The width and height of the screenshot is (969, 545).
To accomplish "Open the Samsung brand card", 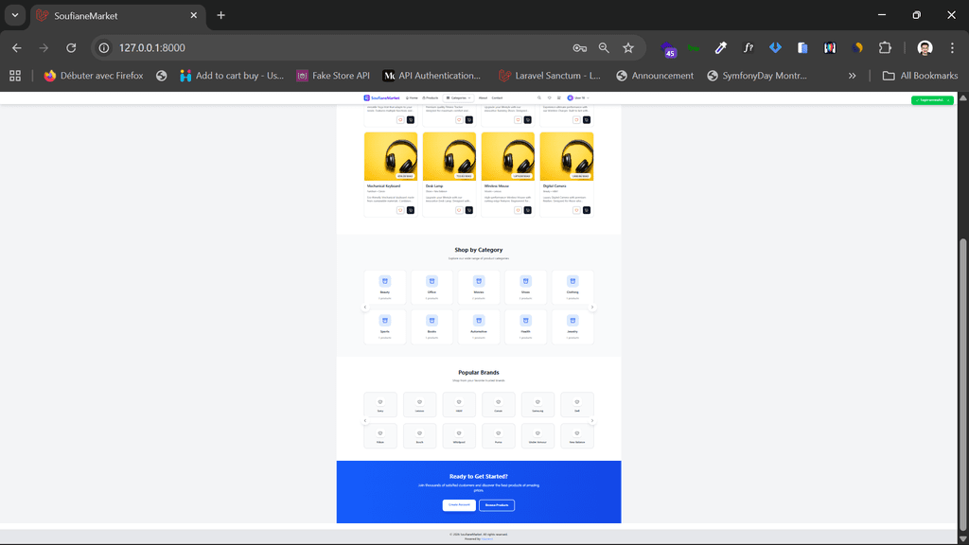I will pyautogui.click(x=537, y=405).
